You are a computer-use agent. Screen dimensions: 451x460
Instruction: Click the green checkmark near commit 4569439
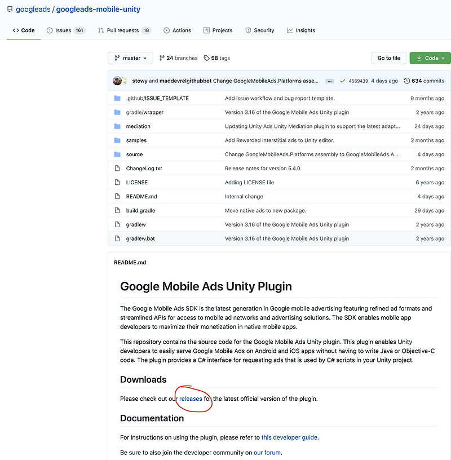(342, 81)
